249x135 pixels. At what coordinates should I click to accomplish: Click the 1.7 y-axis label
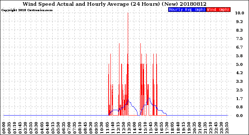pyautogui.click(x=240, y=99)
